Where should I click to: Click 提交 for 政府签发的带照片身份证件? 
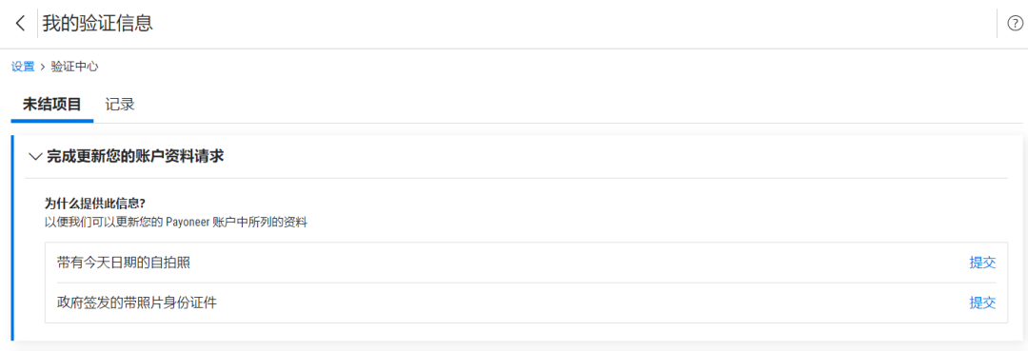point(982,302)
